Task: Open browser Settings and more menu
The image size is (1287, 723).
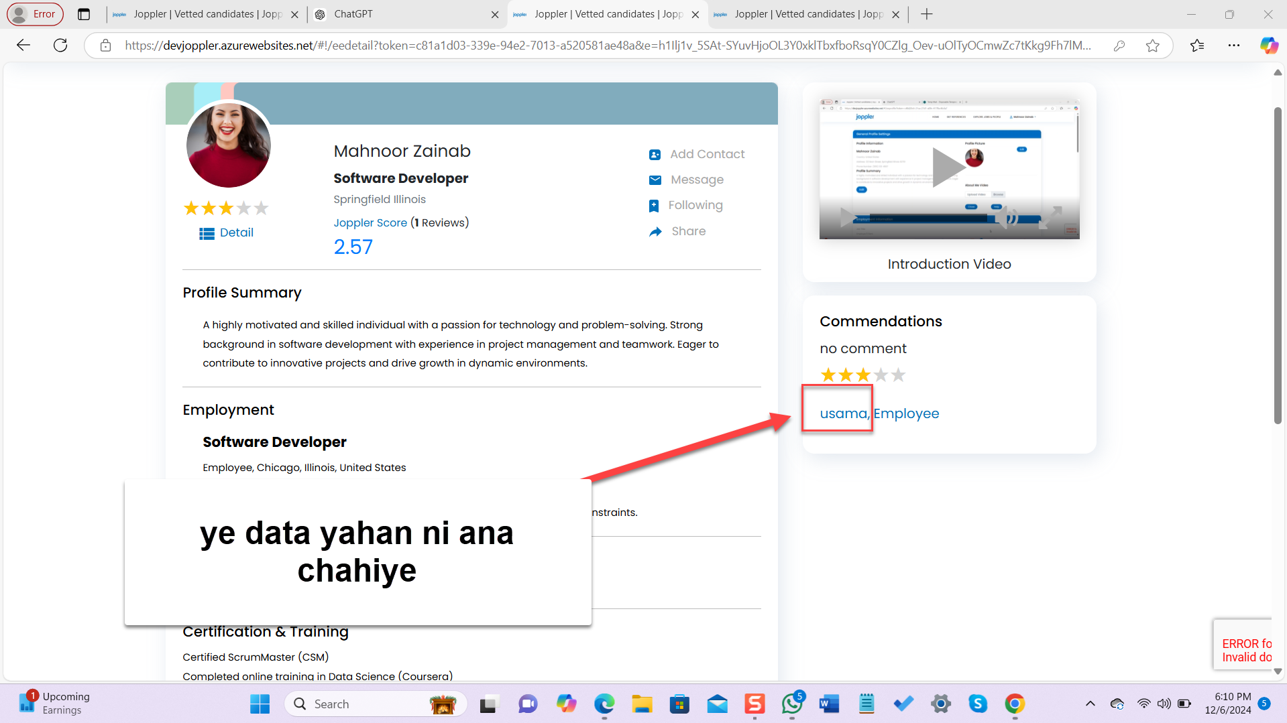Action: click(1234, 46)
